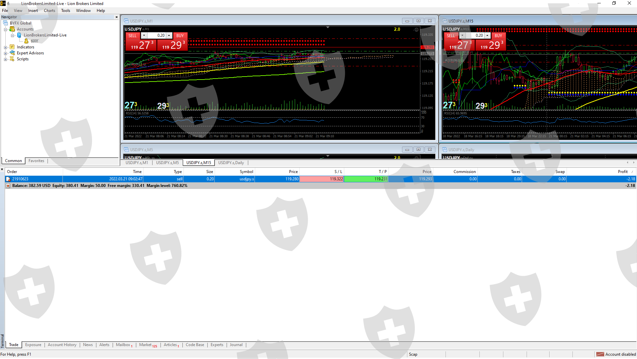The width and height of the screenshot is (637, 359).
Task: Click the 119.27 sell price on M1 chart
Action: (141, 45)
